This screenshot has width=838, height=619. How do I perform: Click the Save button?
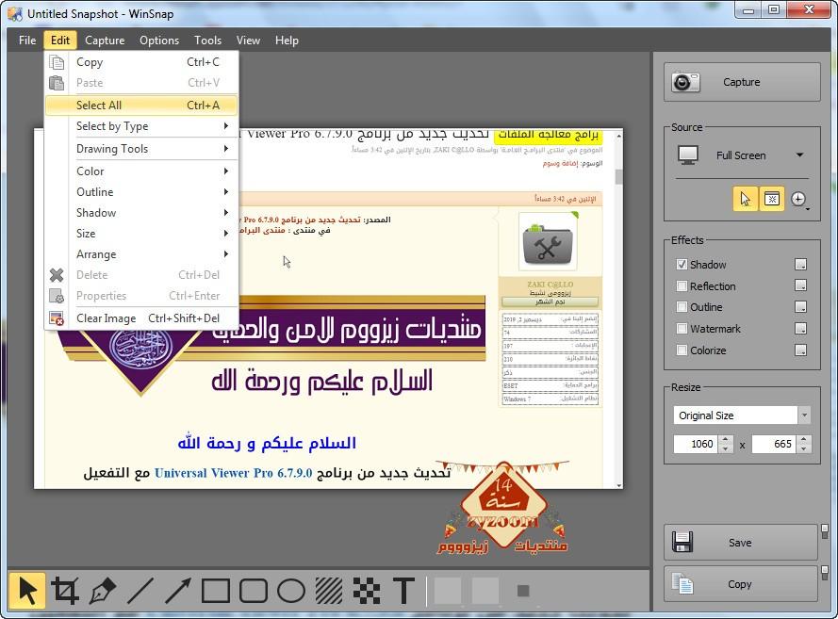(x=741, y=543)
